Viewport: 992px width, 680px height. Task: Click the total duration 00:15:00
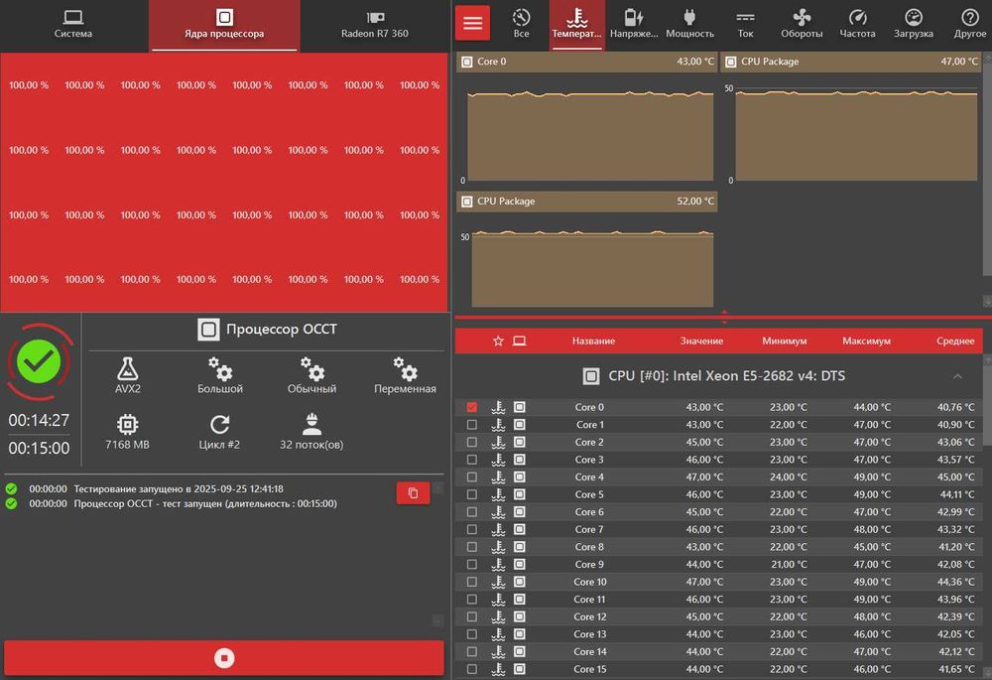point(40,449)
